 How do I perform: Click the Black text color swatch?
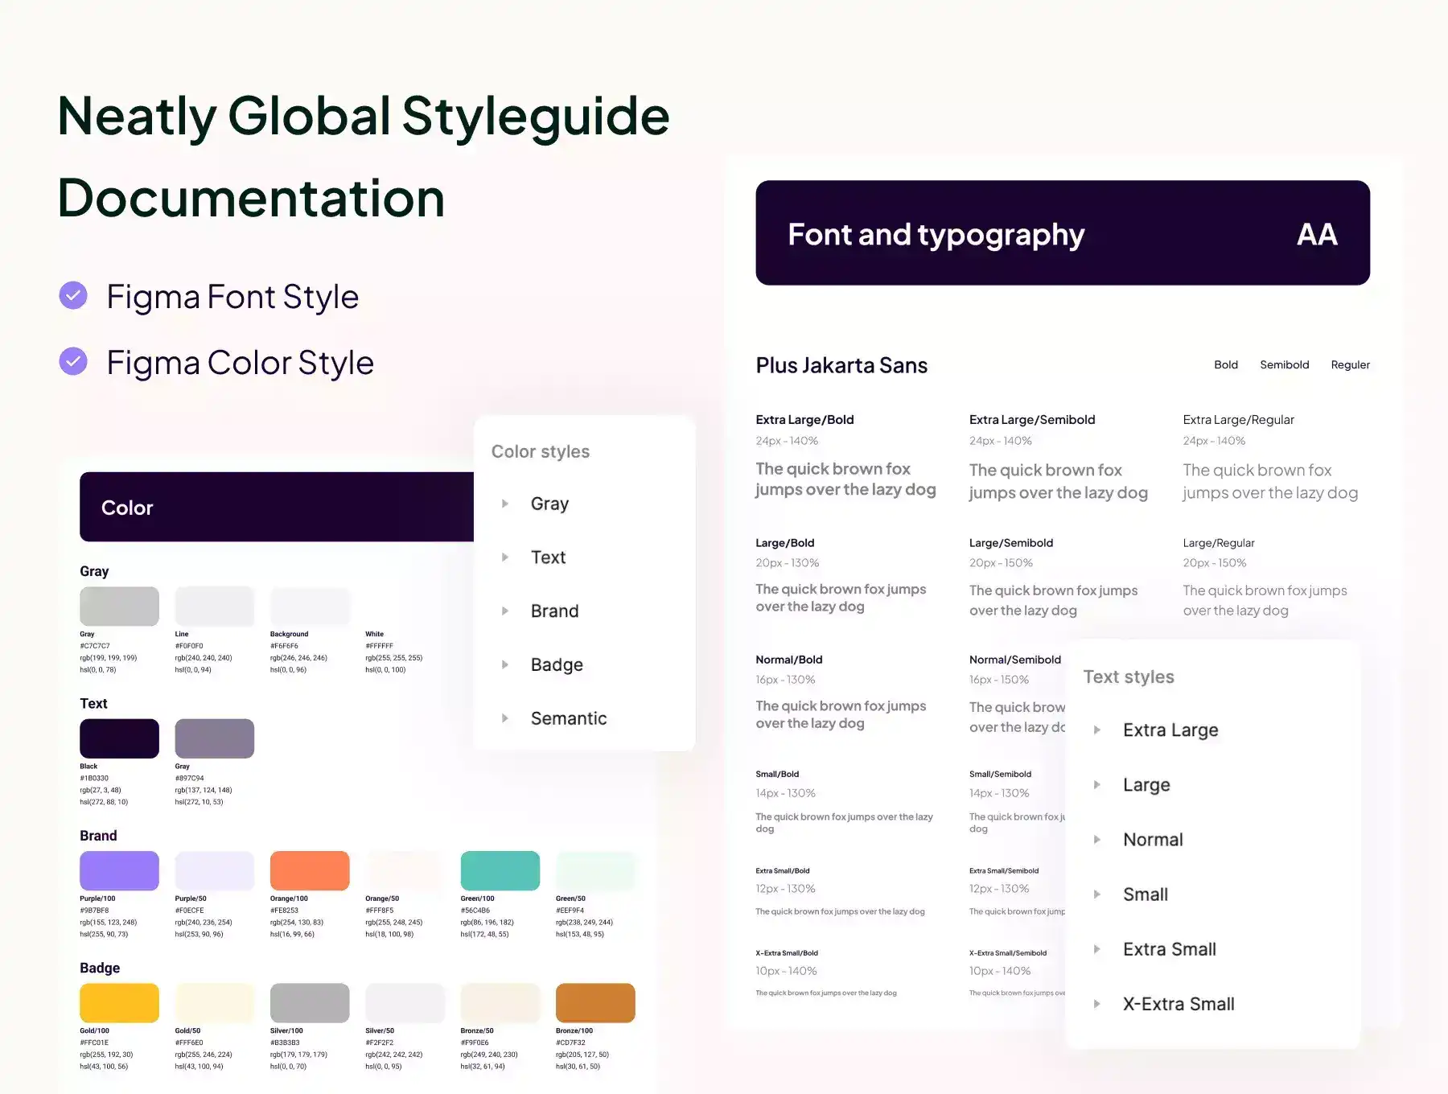coord(119,738)
